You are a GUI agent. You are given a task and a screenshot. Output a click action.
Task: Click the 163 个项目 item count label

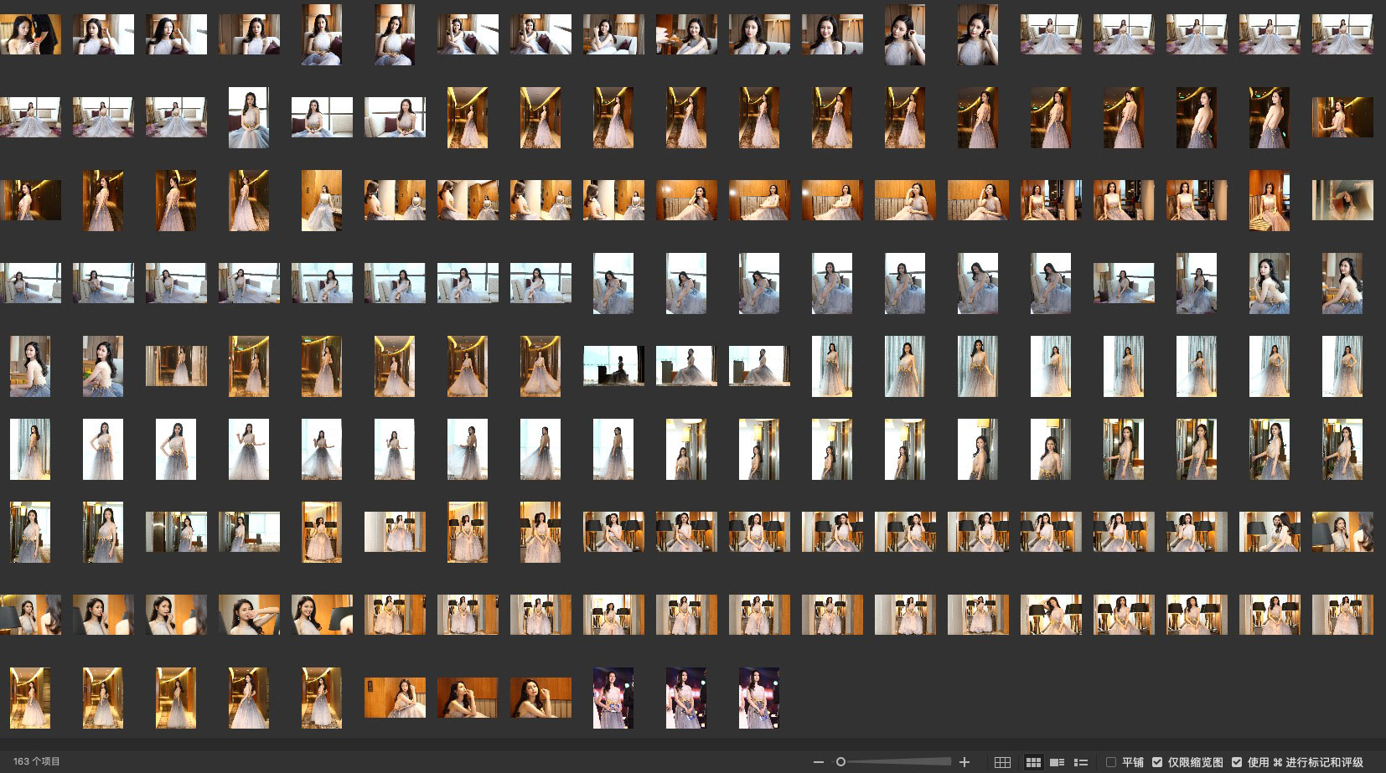pyautogui.click(x=37, y=762)
